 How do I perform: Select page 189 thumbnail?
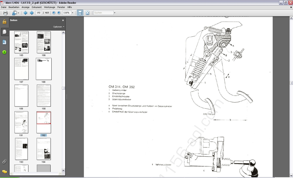pyautogui.click(x=21, y=96)
